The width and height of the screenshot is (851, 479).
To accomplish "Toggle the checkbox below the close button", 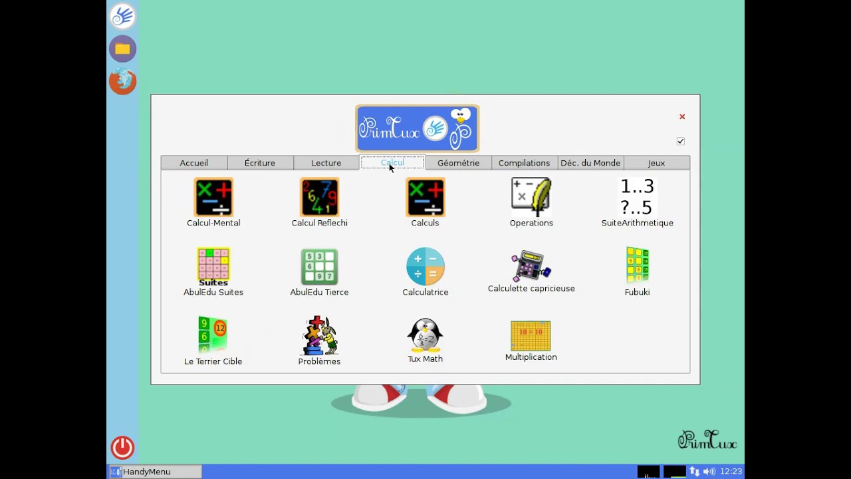I will [681, 141].
